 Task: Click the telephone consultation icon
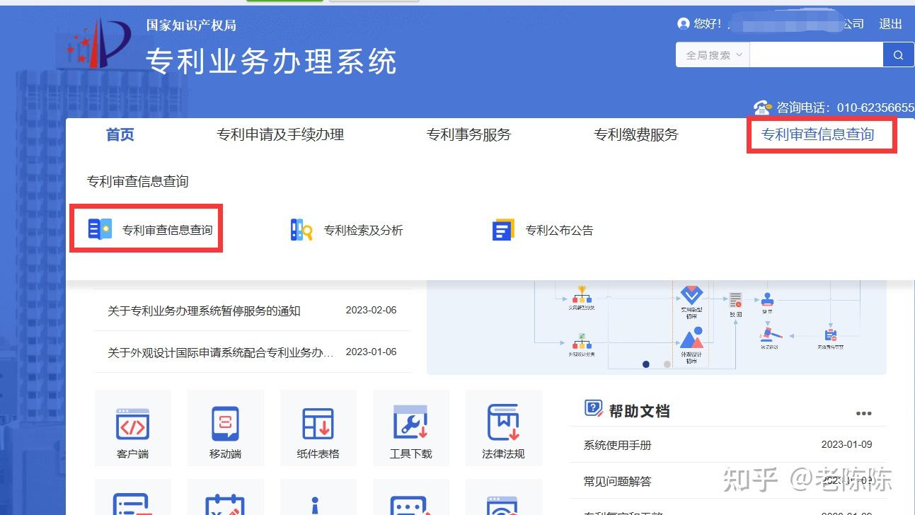pos(762,108)
